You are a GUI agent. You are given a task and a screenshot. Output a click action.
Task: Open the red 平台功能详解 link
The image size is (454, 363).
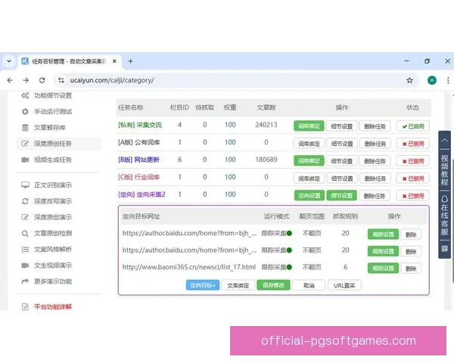[x=53, y=306]
